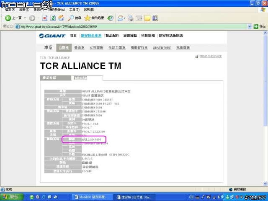
Task: Click the 首頁 navigation link
Action: (73, 36)
